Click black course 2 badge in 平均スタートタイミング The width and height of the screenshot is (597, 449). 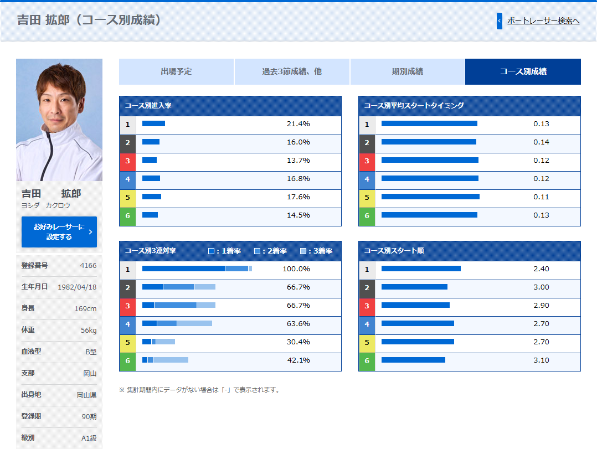[x=367, y=143]
